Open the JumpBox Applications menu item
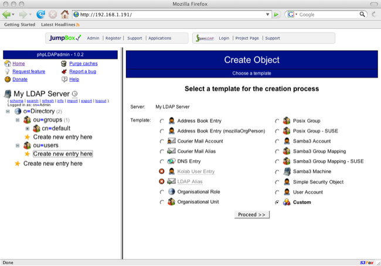Screen dimensions: 381x266 pyautogui.click(x=159, y=38)
